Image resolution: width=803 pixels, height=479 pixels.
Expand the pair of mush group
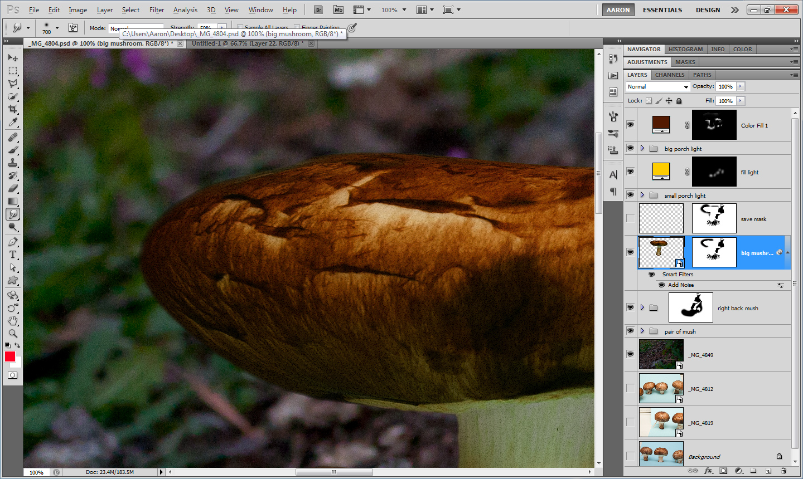(x=642, y=331)
